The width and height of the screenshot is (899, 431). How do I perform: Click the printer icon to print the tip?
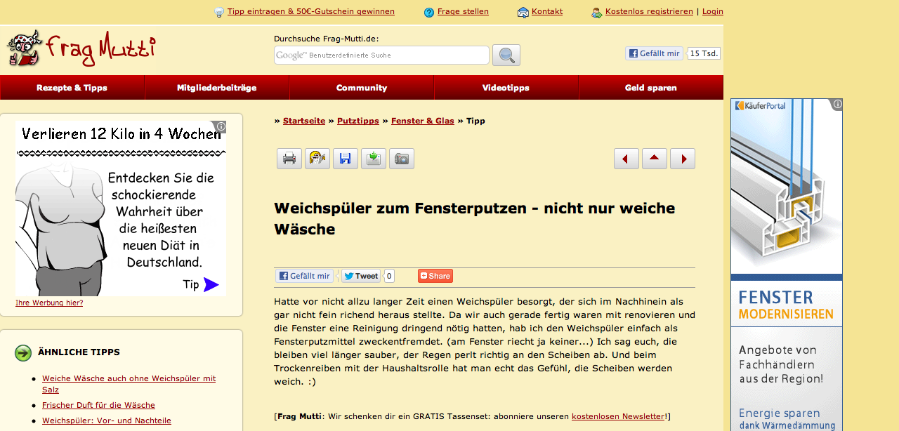coord(289,159)
